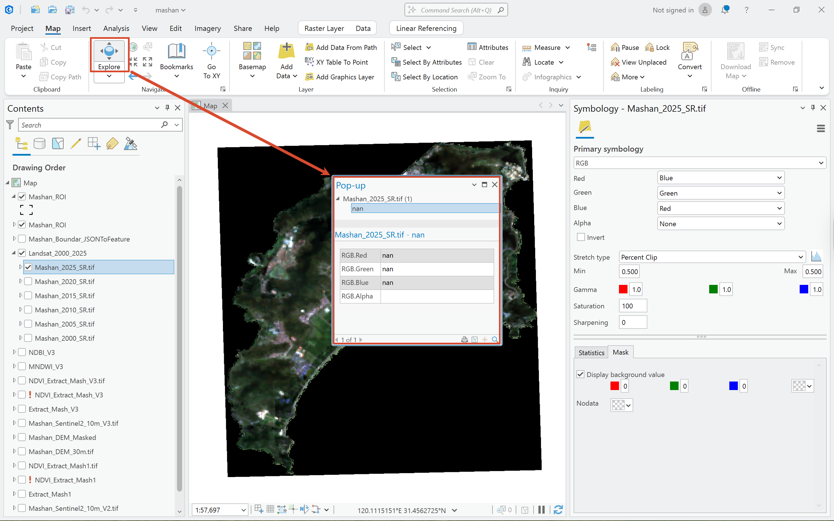This screenshot has width=834, height=521.
Task: Click the Go To XY icon
Action: point(211,51)
